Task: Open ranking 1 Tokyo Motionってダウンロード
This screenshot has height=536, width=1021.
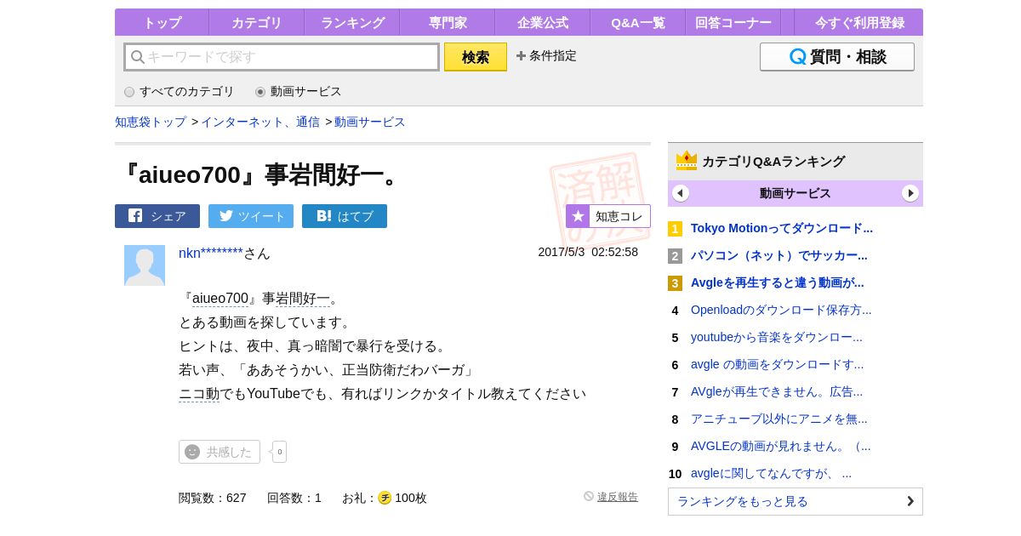Action: pyautogui.click(x=782, y=228)
